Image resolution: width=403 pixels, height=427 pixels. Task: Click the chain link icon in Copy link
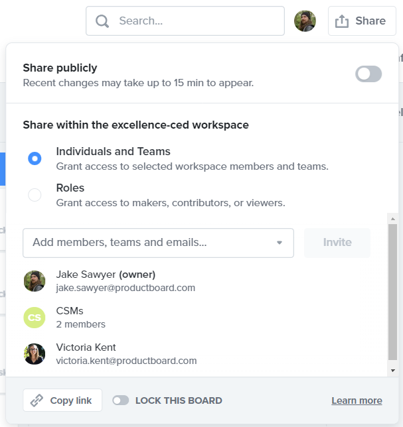pos(37,400)
